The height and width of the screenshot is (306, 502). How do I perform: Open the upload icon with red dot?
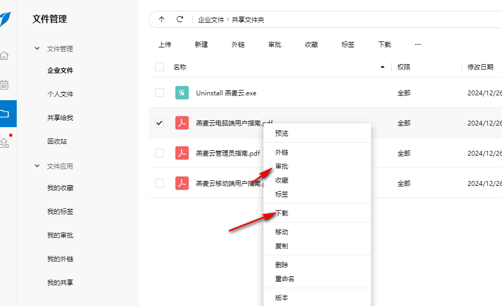click(x=4, y=142)
